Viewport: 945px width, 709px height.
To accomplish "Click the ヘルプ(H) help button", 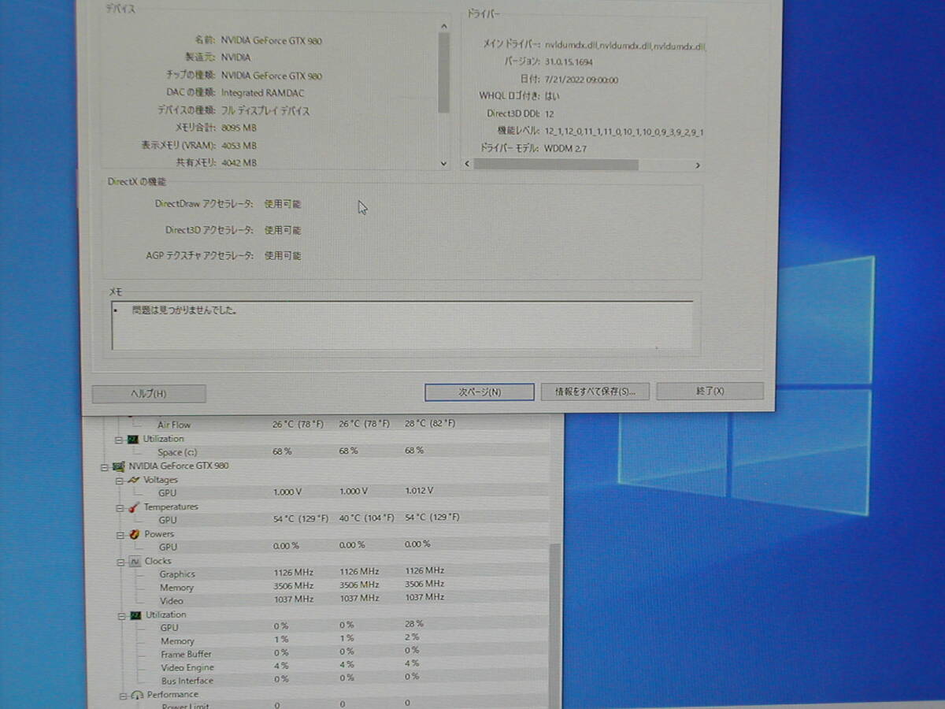I will tap(149, 393).
